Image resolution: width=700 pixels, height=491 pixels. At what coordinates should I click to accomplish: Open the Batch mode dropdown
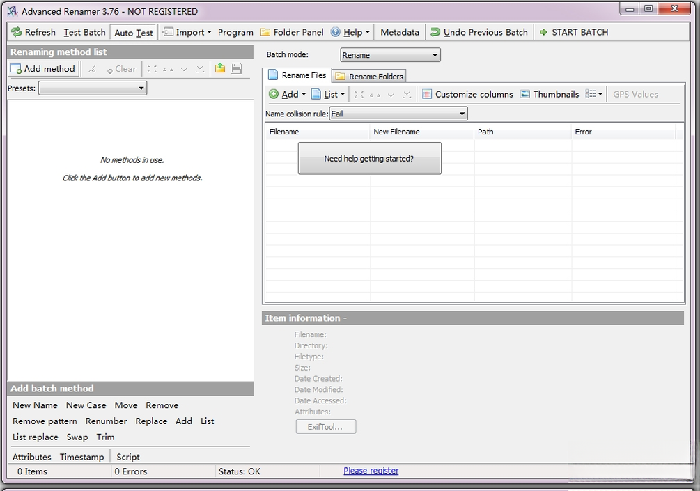390,55
